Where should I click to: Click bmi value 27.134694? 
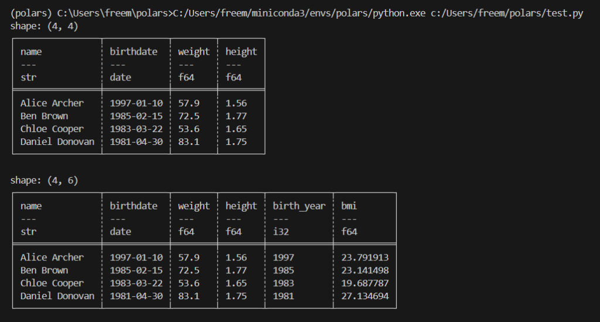365,296
